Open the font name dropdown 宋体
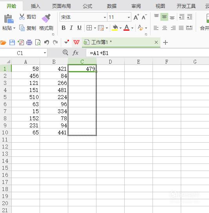Viewport: 209px width, 213px height. [105, 17]
